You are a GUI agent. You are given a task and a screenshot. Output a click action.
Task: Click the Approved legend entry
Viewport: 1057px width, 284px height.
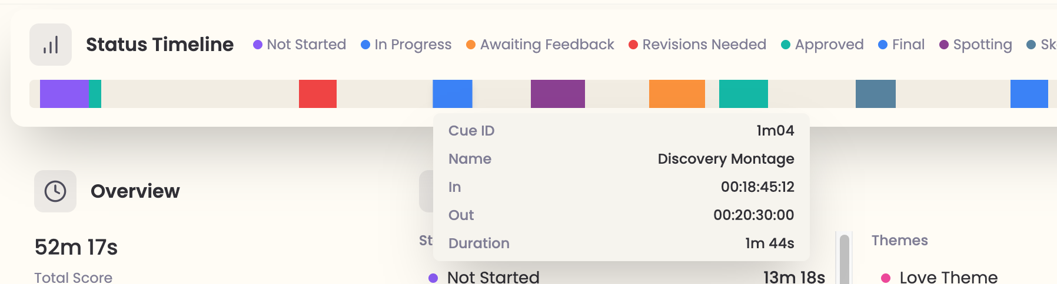click(822, 45)
